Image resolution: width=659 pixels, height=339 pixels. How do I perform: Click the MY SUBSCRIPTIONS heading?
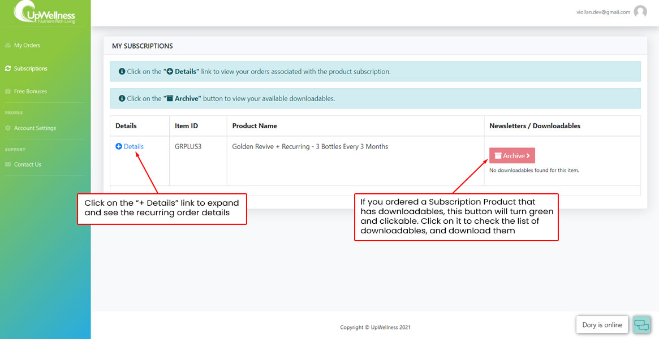click(x=143, y=46)
